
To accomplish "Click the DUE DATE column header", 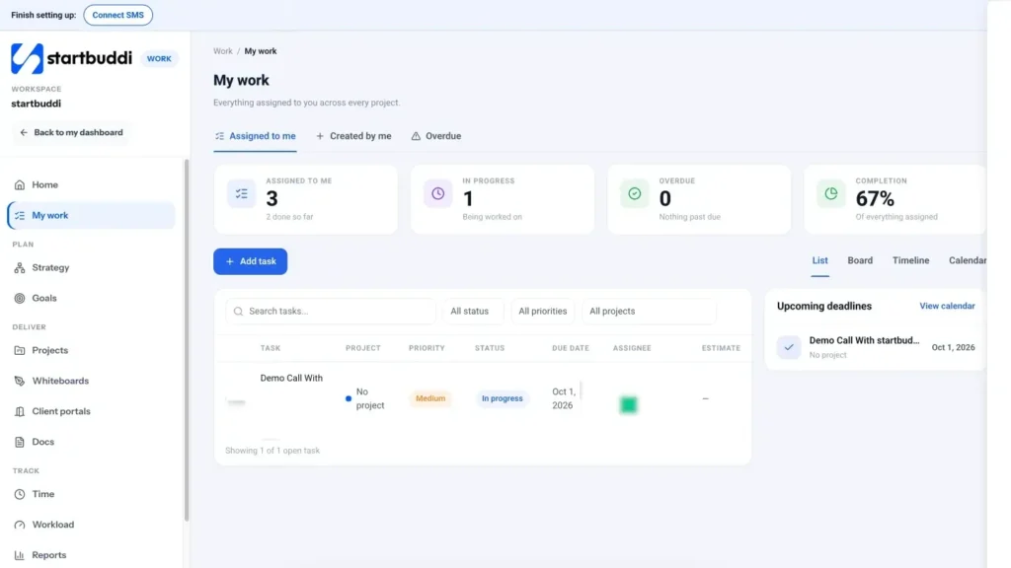I will [x=571, y=348].
